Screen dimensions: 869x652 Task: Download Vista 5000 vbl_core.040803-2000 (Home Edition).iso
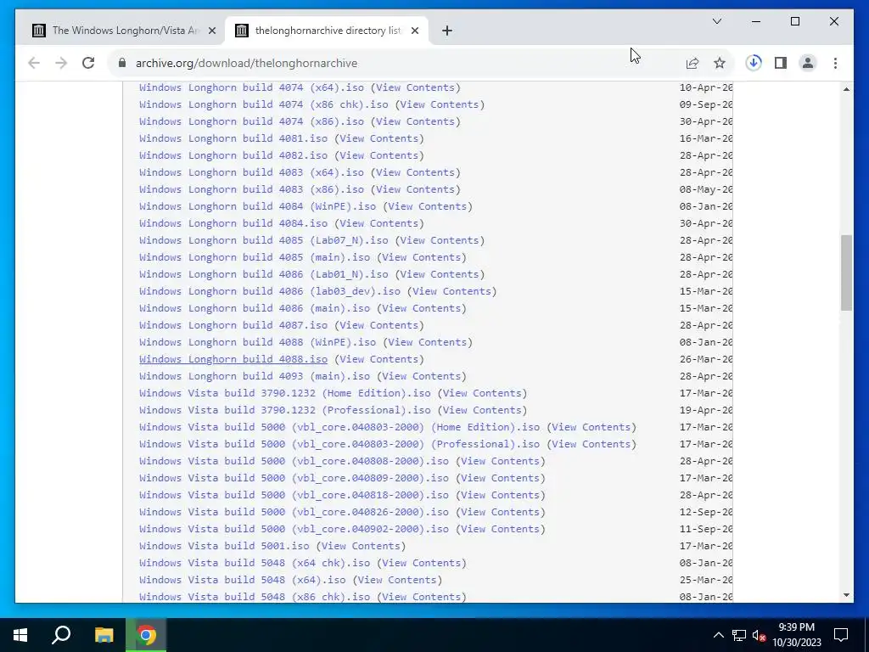point(339,427)
